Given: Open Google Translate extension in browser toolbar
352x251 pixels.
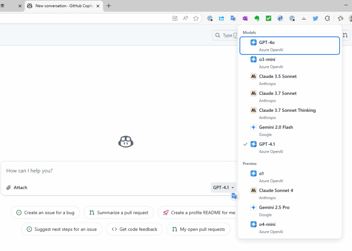Looking at the screenshot, I should pos(233,19).
